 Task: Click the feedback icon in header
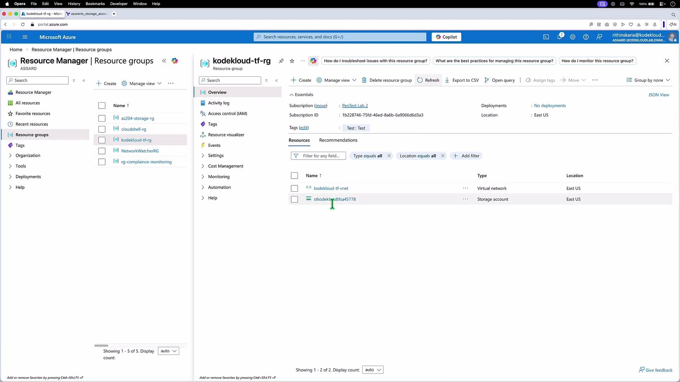599,37
